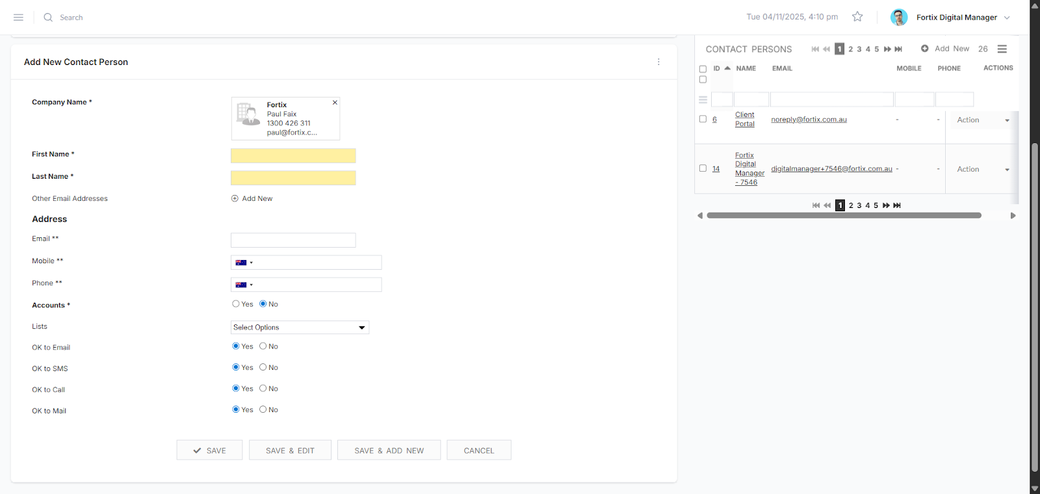Image resolution: width=1040 pixels, height=494 pixels.
Task: Click the Add New plus icon in Contact Persons
Action: point(924,49)
